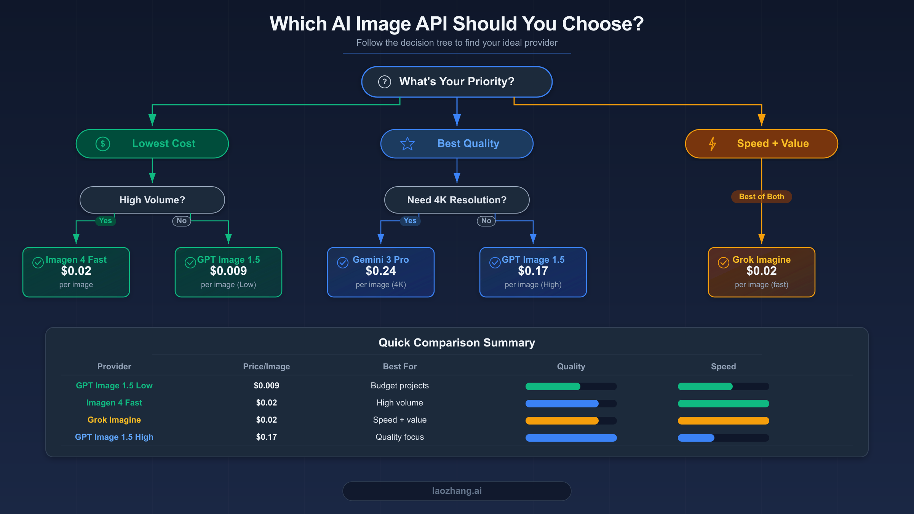This screenshot has width=914, height=514.
Task: Click the checkmark icon on GPT Image 1.5 Low card
Action: (x=190, y=262)
